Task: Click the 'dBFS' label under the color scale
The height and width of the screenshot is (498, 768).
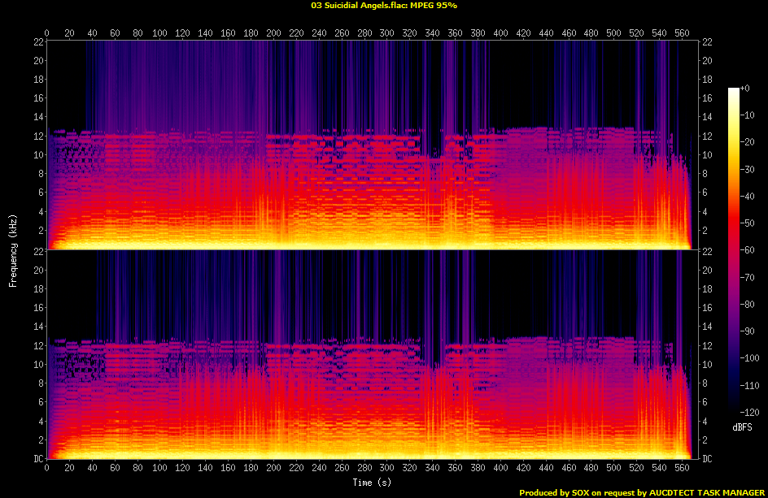Action: 741,426
